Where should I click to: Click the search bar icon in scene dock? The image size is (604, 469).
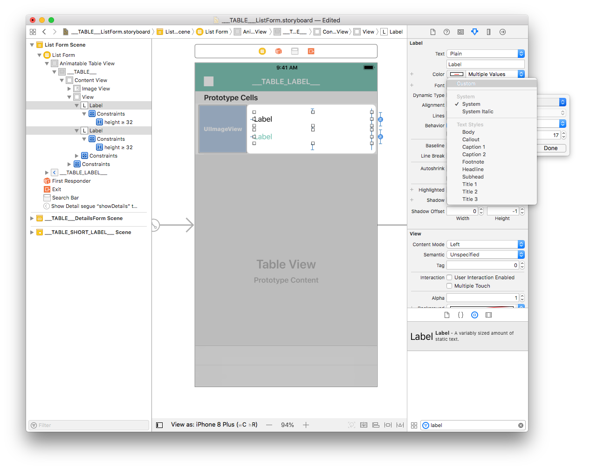pos(295,51)
